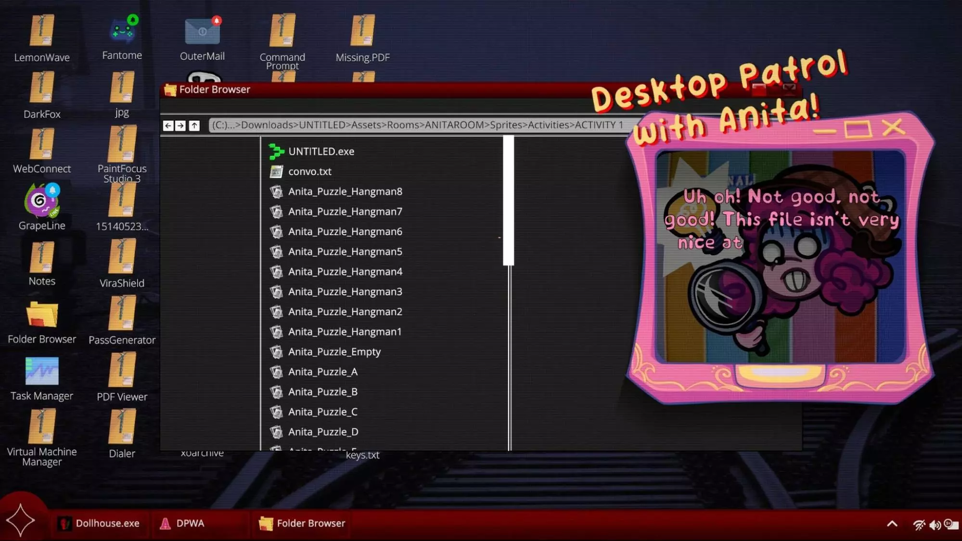The height and width of the screenshot is (541, 962).
Task: Click the file list scrollbar thumb
Action: tap(508, 201)
